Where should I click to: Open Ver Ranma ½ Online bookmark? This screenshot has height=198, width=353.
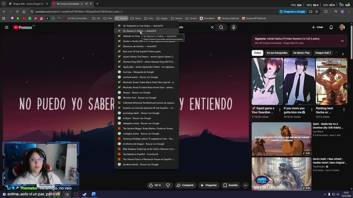pyautogui.click(x=146, y=31)
